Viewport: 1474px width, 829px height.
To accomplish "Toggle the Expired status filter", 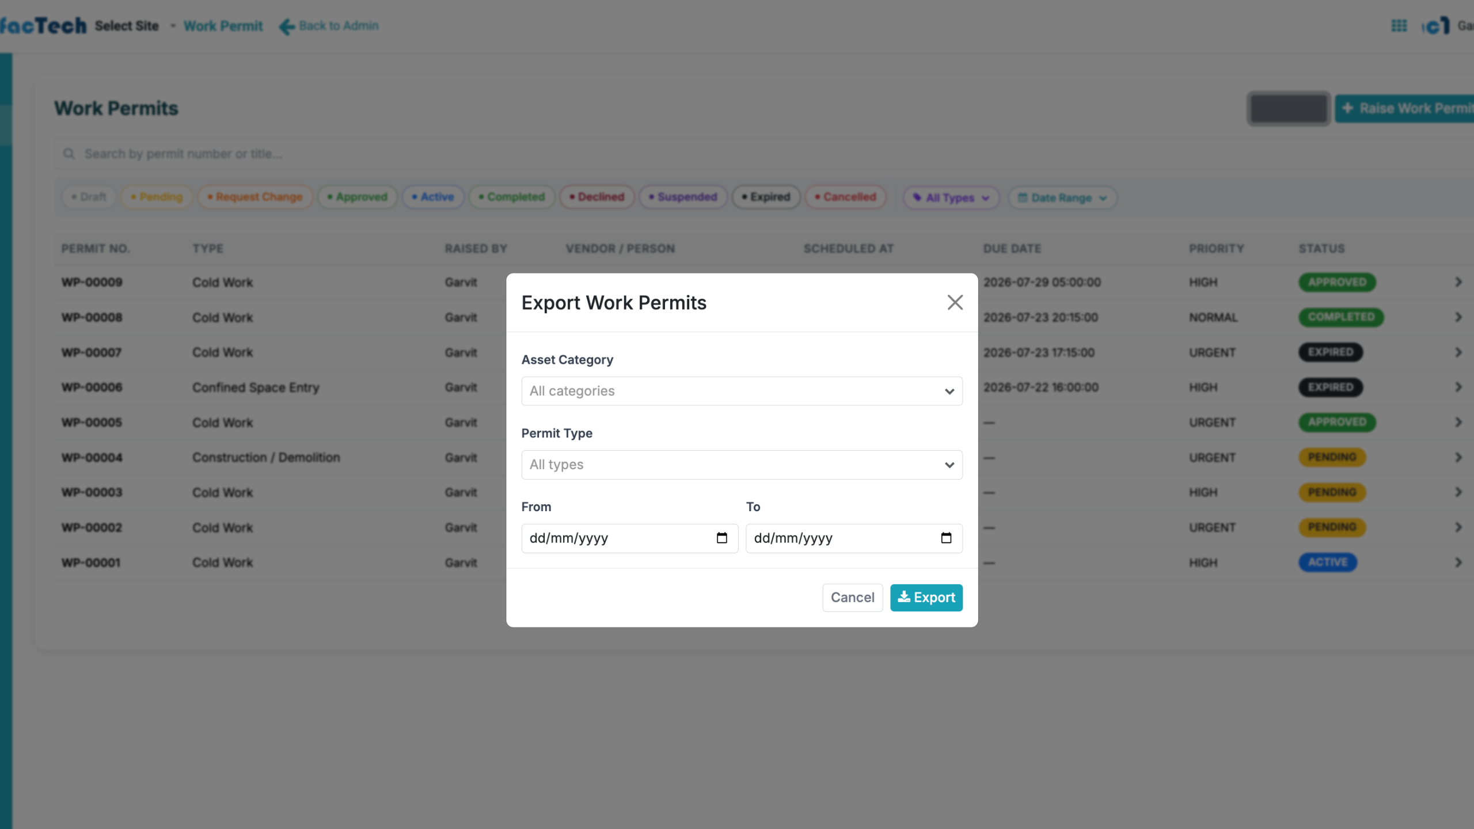I will (766, 197).
